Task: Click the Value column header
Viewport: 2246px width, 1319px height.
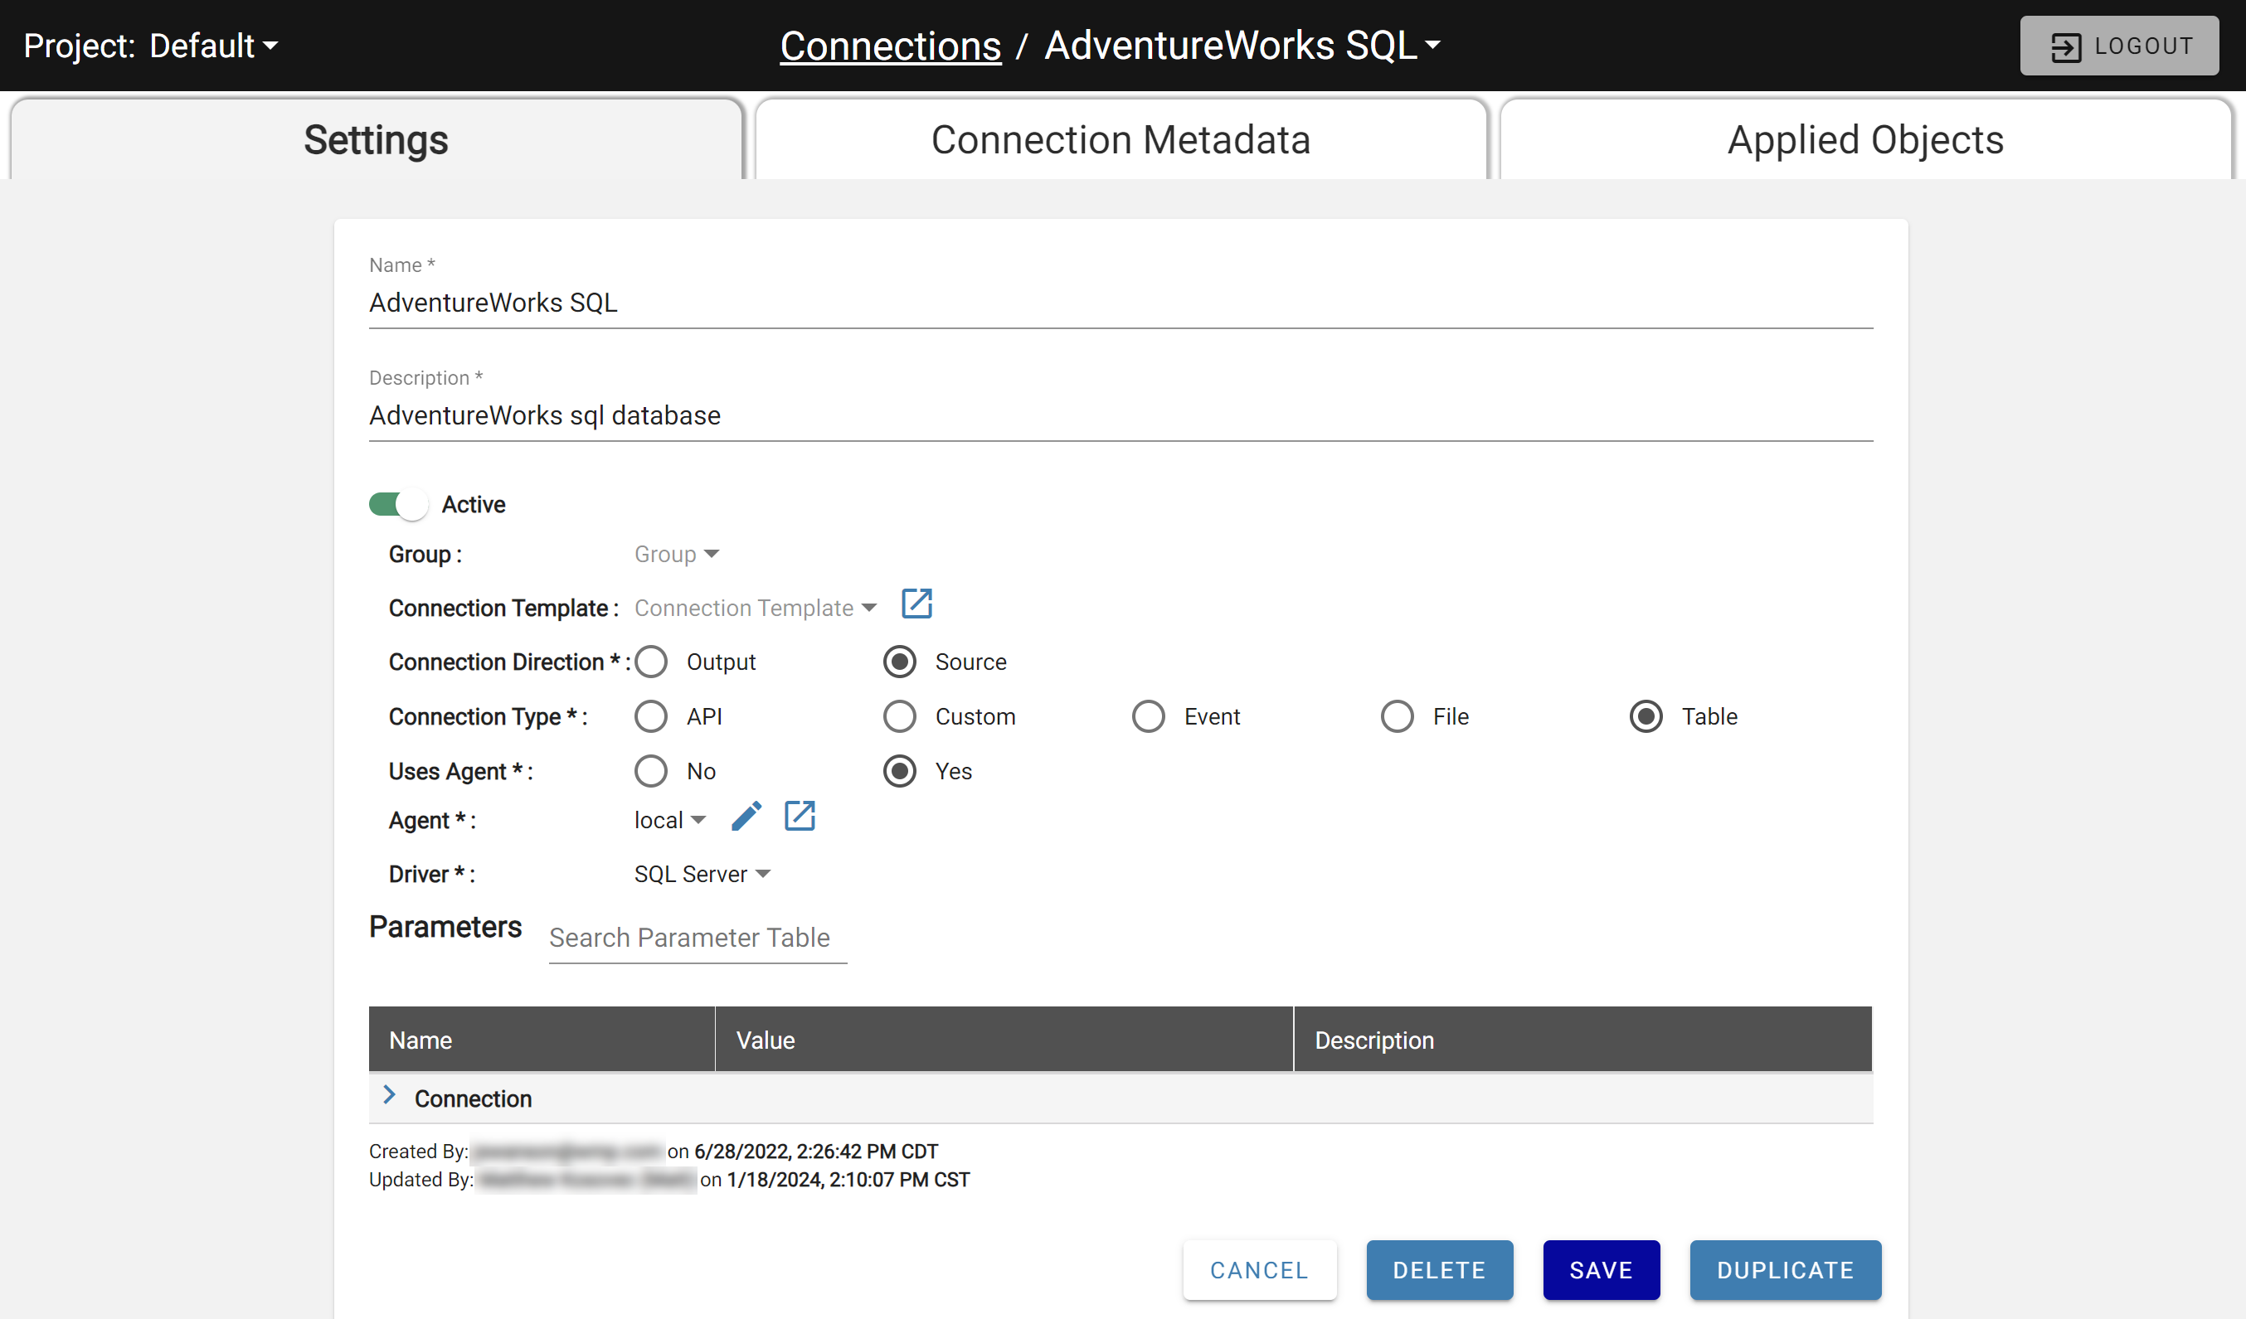Action: (x=1004, y=1040)
